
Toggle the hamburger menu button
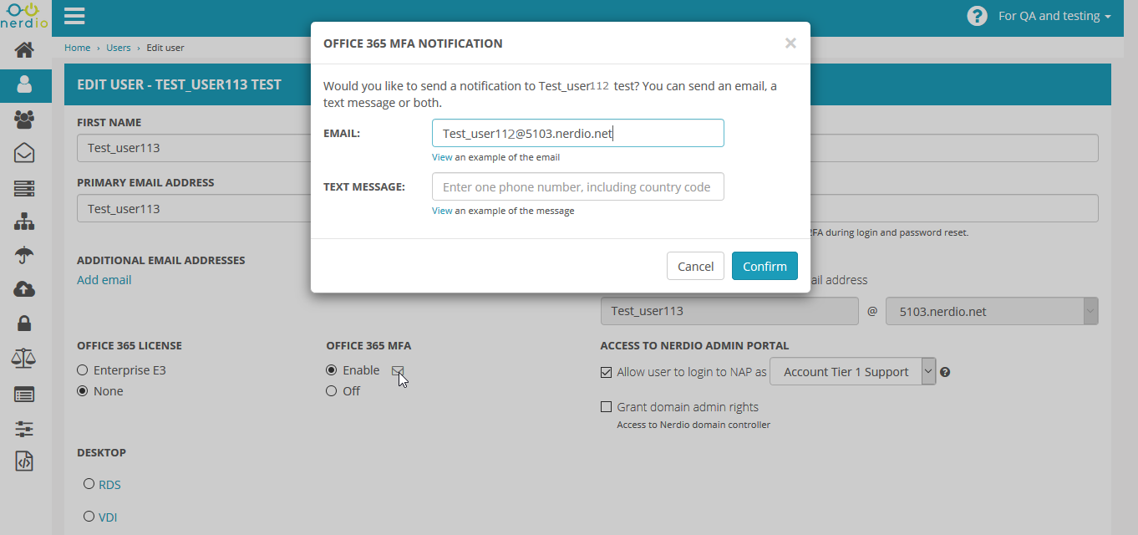(74, 16)
